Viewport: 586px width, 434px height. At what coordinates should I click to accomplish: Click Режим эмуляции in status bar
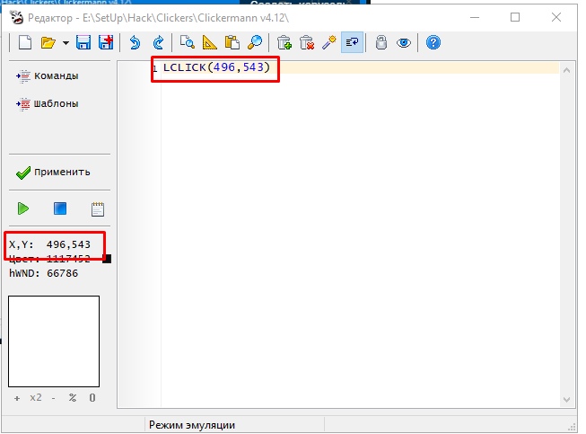(192, 425)
